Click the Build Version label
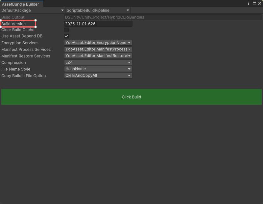 pyautogui.click(x=13, y=24)
